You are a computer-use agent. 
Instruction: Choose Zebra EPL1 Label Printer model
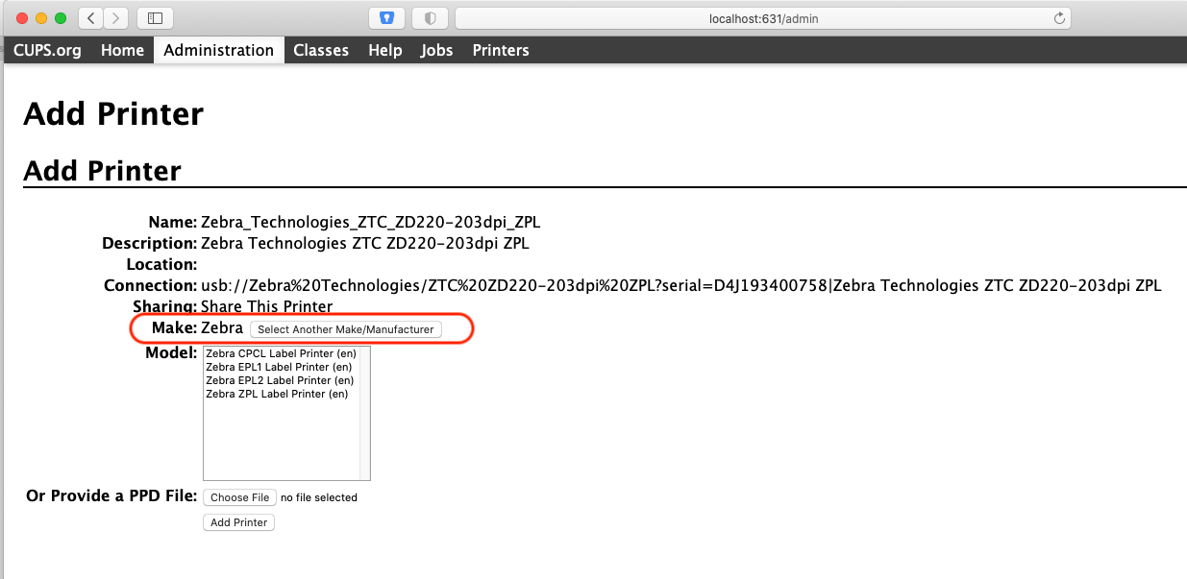pyautogui.click(x=279, y=367)
